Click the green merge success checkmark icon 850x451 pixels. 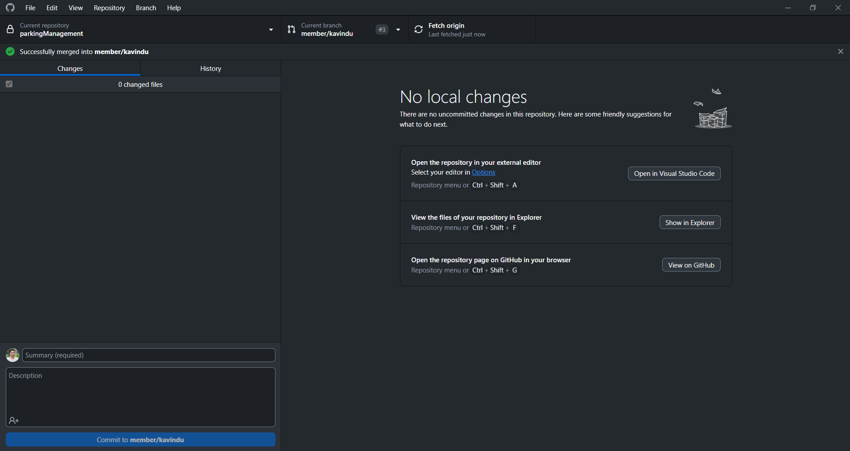coord(10,52)
